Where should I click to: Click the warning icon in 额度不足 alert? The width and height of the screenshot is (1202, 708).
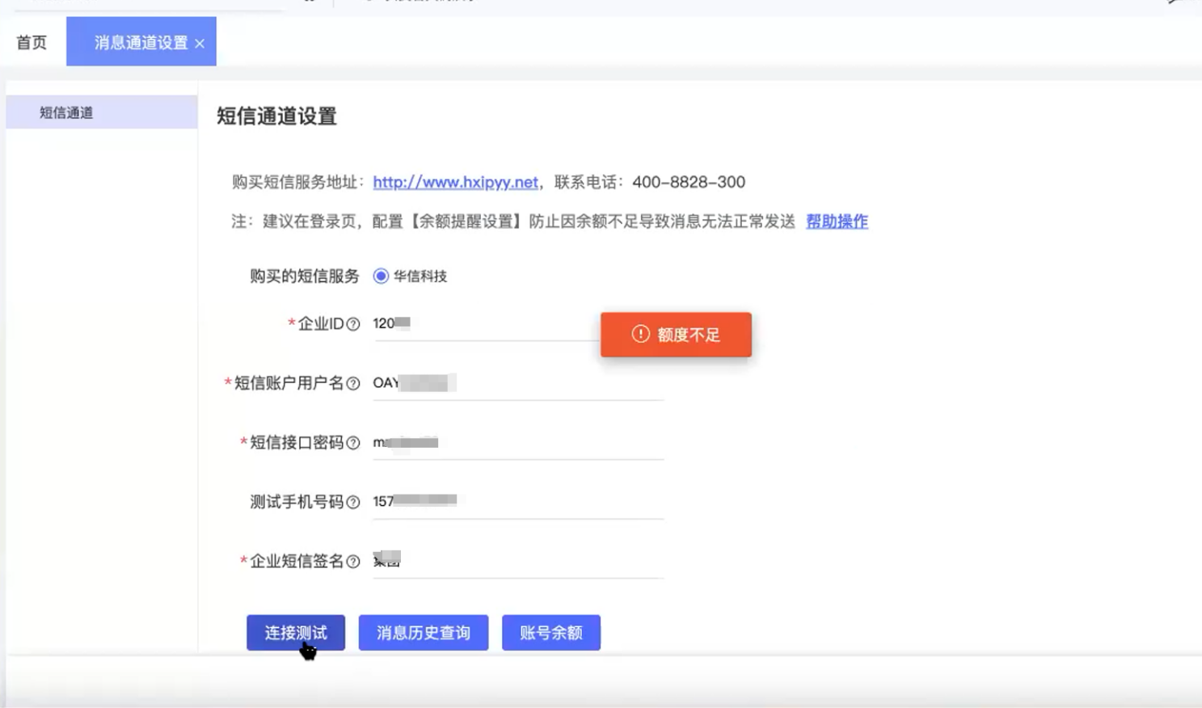pyautogui.click(x=640, y=335)
